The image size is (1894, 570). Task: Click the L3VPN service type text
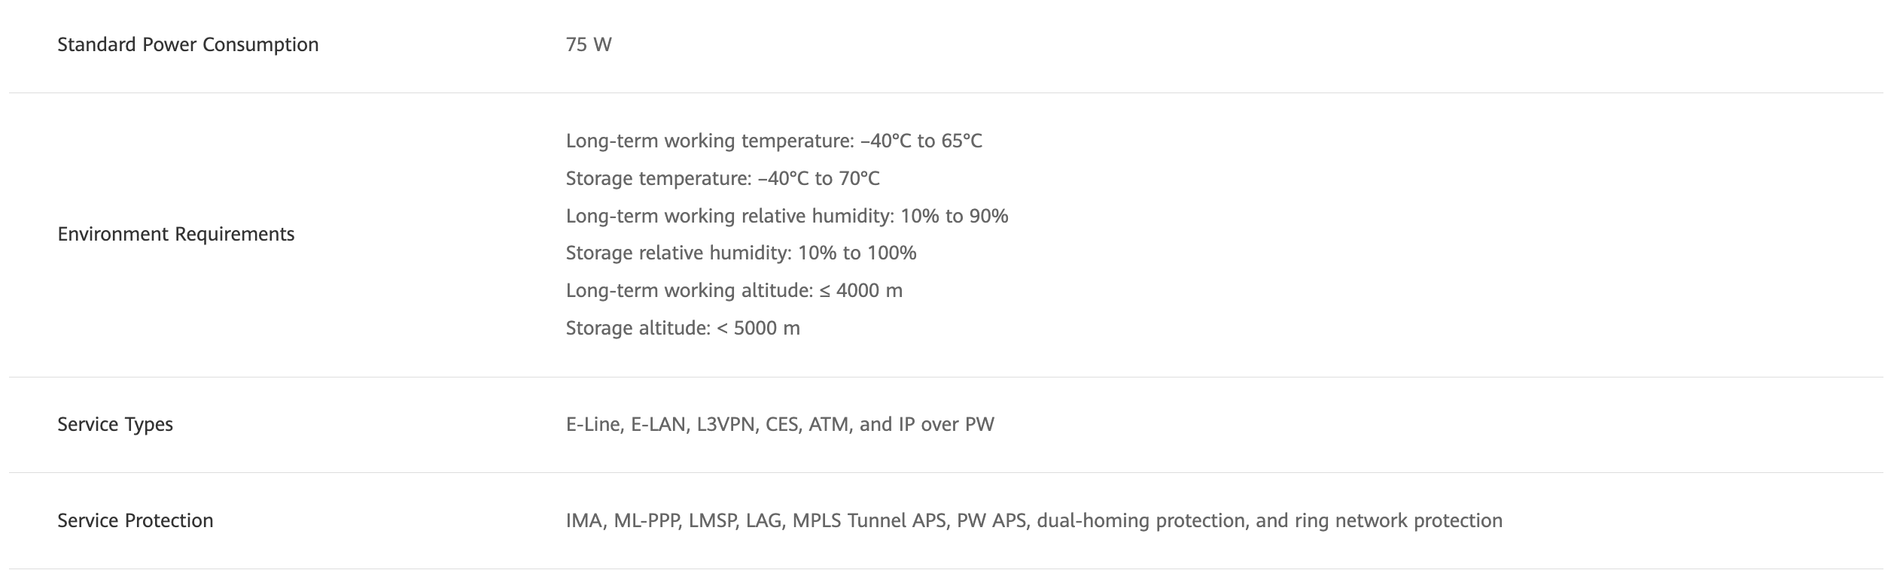coord(726,425)
